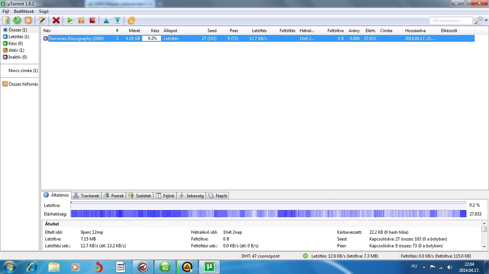Select Nincs címke (1) label
Viewport: 489px width, 274px height.
click(x=23, y=71)
